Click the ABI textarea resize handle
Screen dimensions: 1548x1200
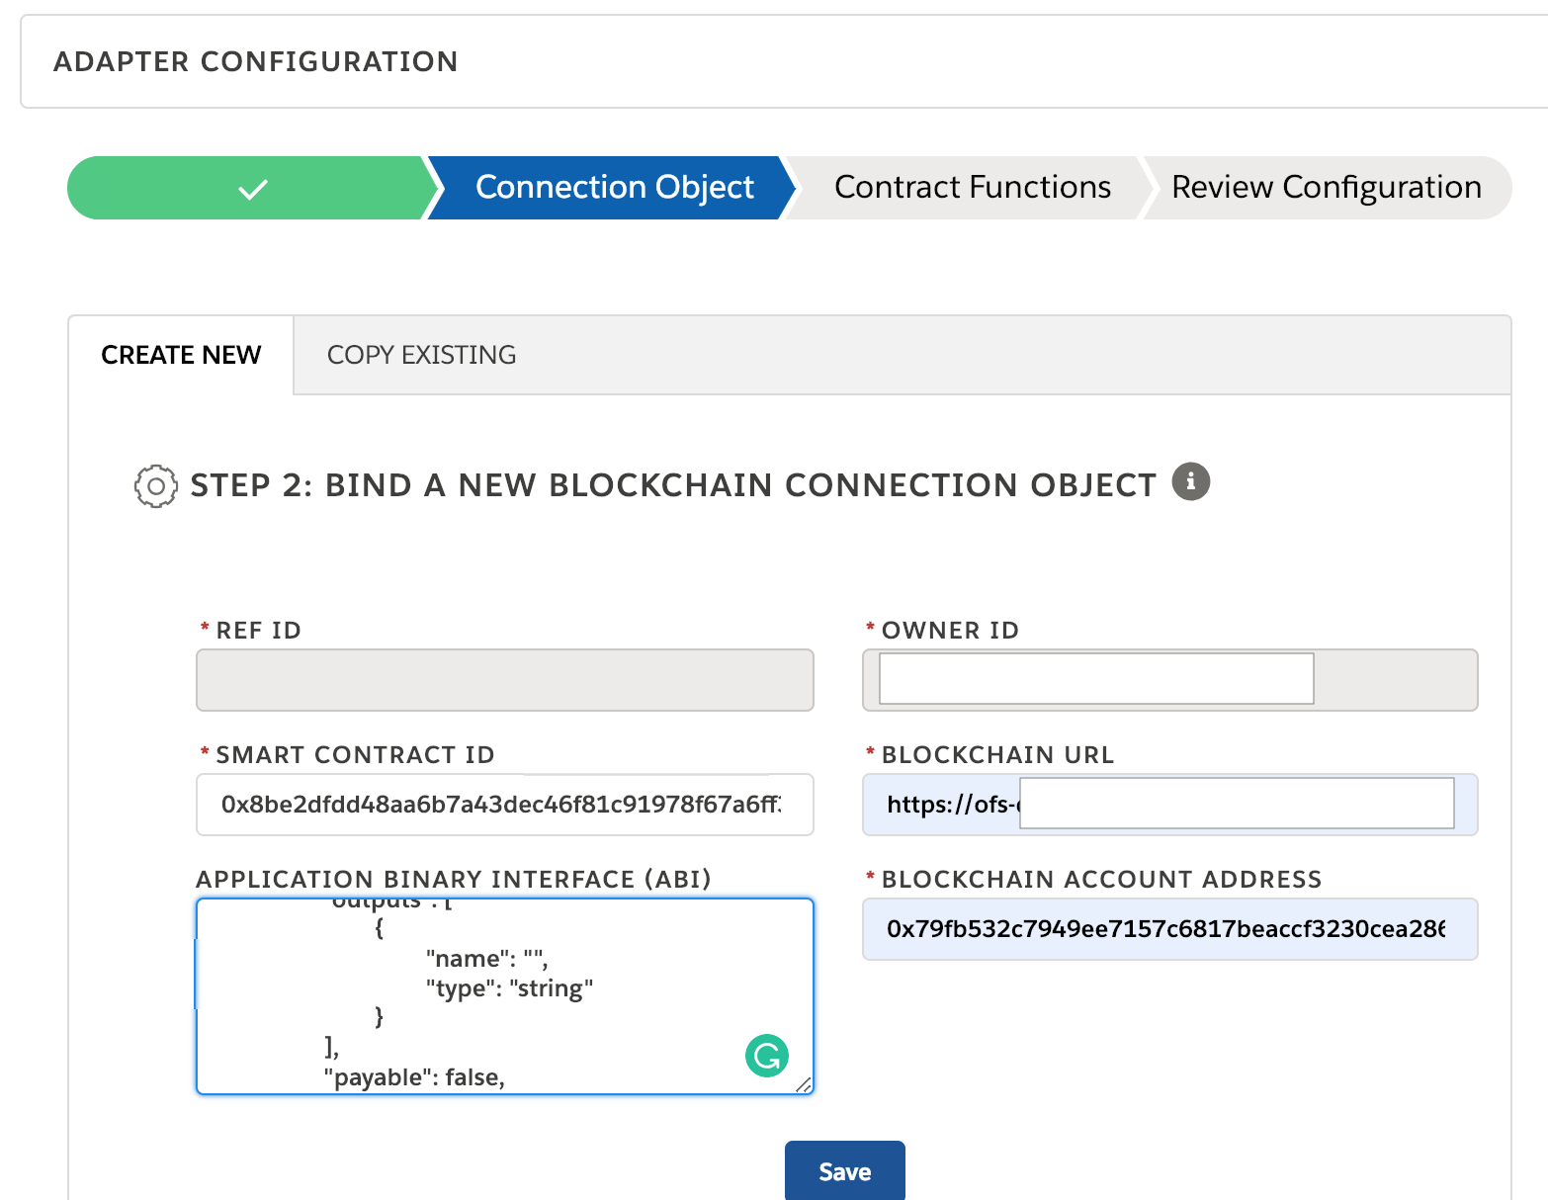[806, 1083]
